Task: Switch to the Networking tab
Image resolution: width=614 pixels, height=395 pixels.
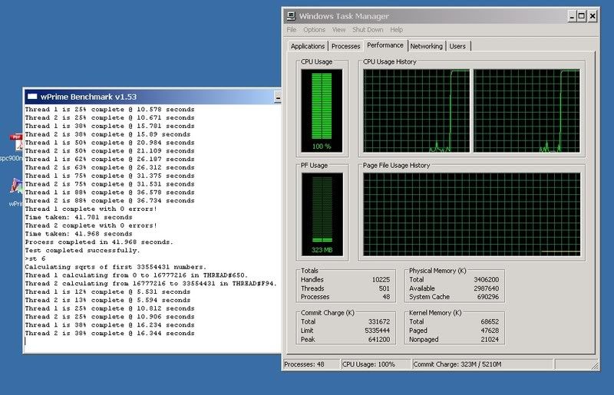Action: [427, 46]
